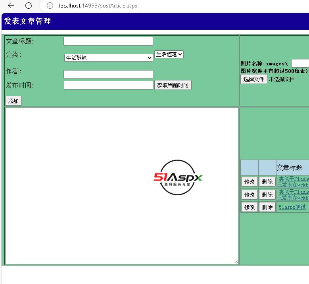Viewport: 309px width, 284px height.
Task: Open the first 类似于Flash article link
Action: coord(293,182)
